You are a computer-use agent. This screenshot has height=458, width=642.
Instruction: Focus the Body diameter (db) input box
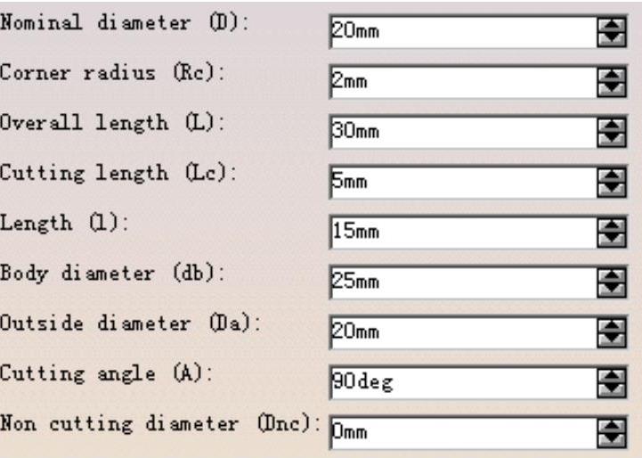[x=463, y=283]
